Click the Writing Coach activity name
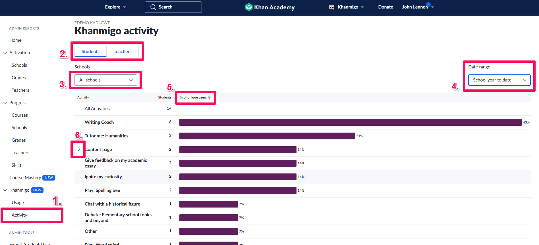Screen dimensions: 539x245 [x=99, y=122]
